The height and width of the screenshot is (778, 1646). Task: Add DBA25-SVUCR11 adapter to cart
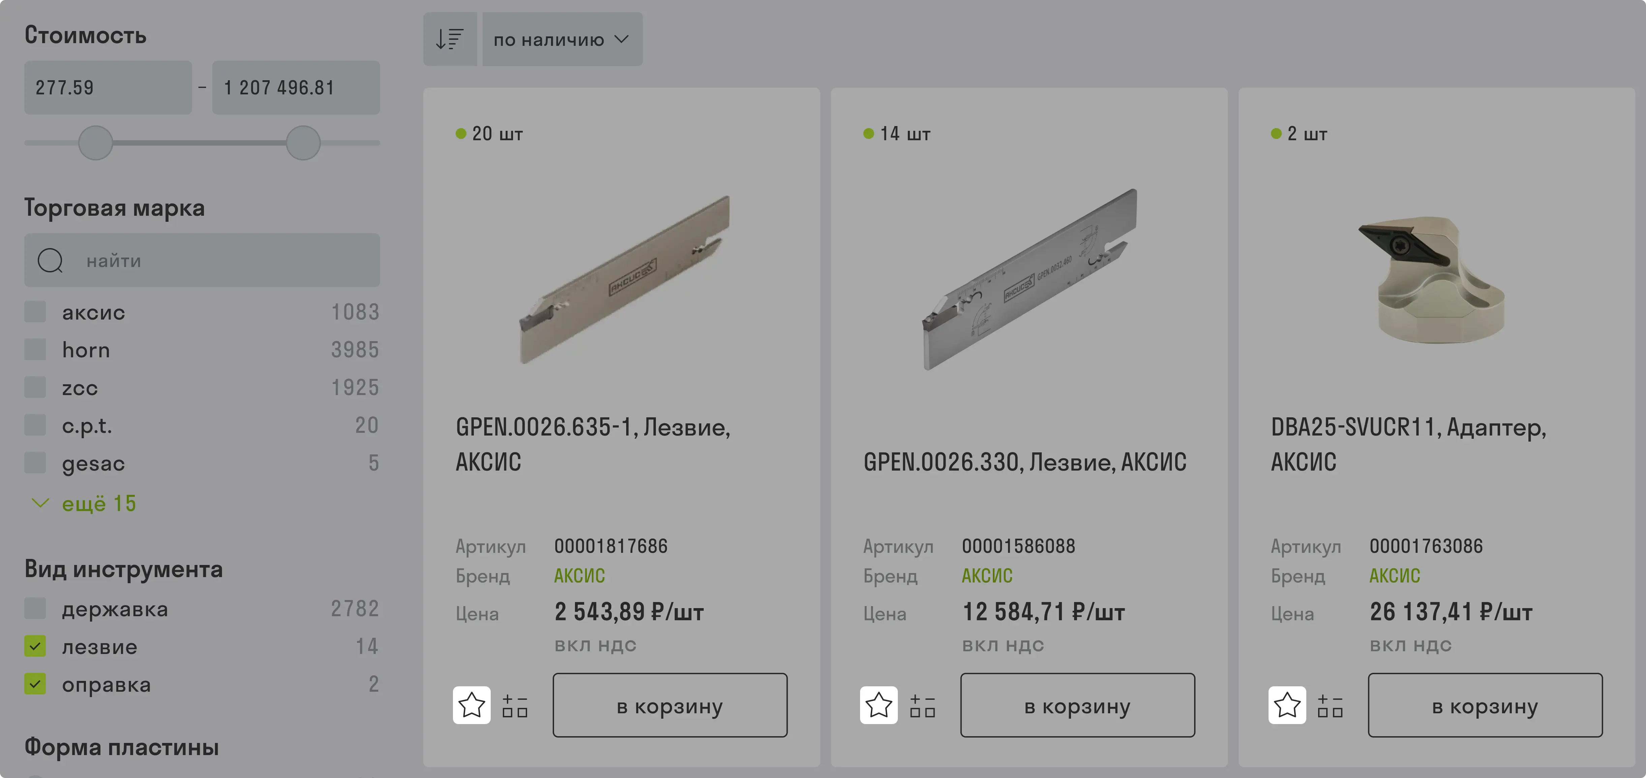pyautogui.click(x=1485, y=705)
